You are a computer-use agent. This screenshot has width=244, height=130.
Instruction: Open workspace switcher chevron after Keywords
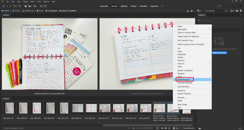coord(162,6)
